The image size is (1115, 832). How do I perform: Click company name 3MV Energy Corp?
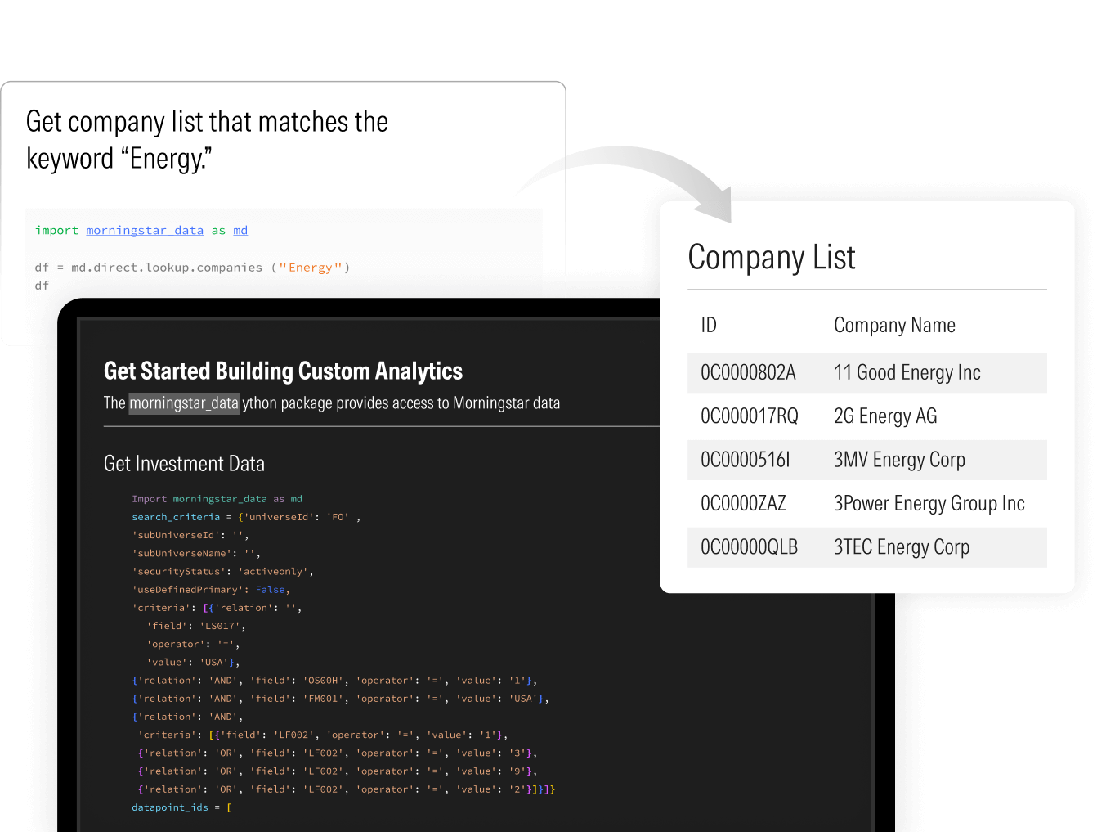pos(899,461)
